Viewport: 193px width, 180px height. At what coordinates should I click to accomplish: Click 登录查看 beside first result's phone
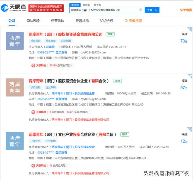(x=61, y=52)
